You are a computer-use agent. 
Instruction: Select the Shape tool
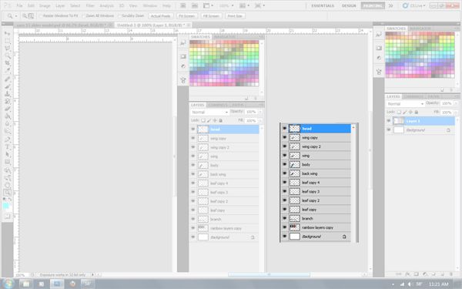pos(7,162)
